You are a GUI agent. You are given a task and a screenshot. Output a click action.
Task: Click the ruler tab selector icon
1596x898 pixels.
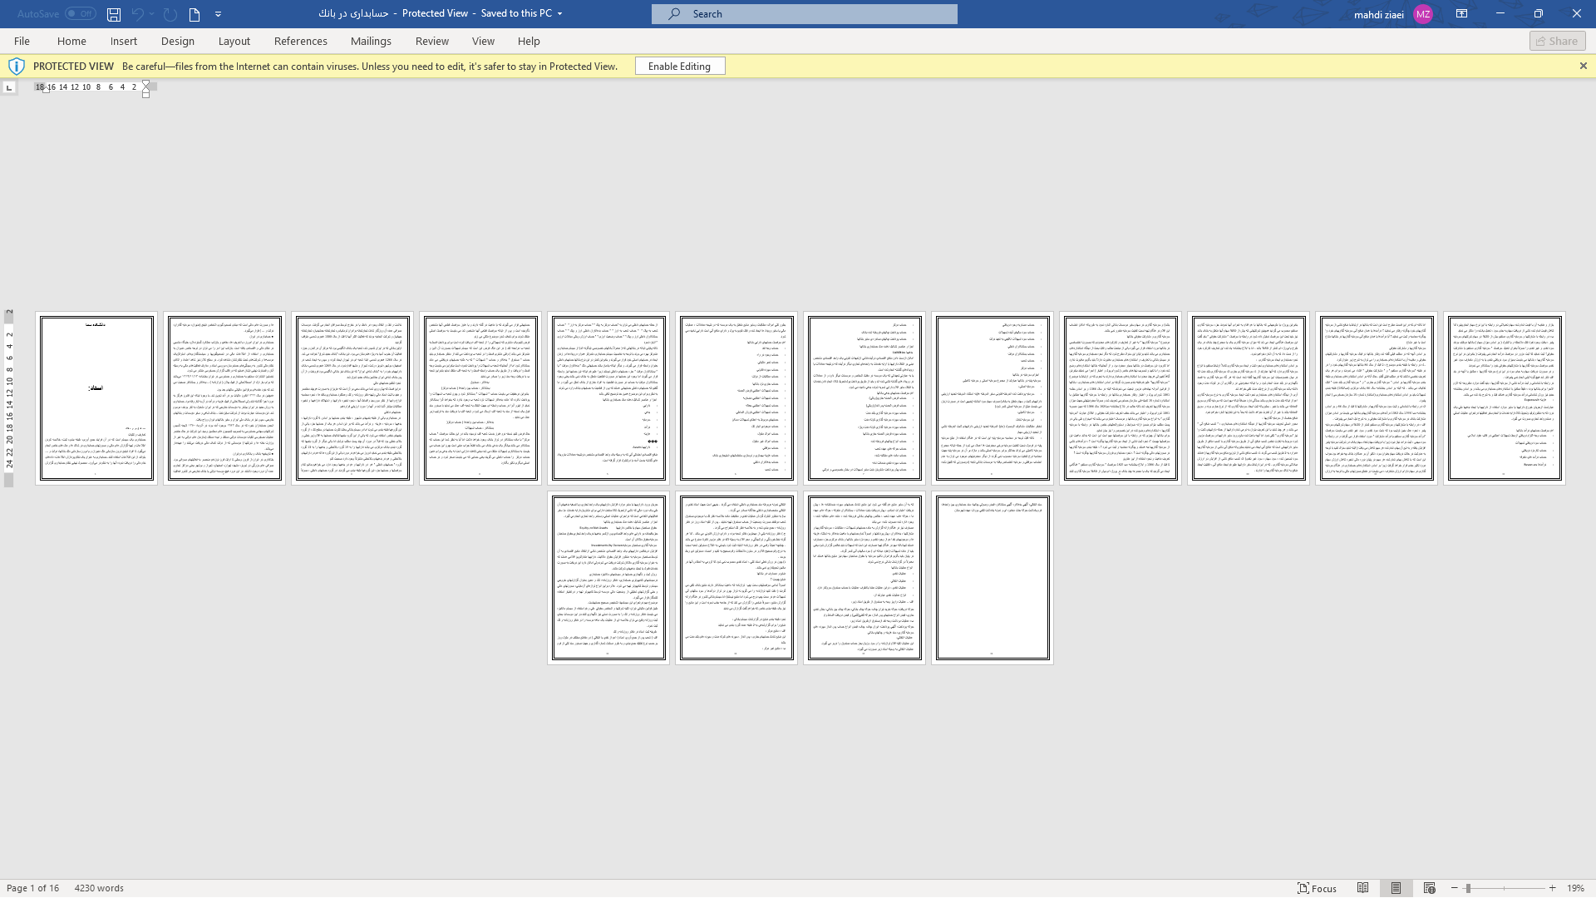[x=9, y=87]
